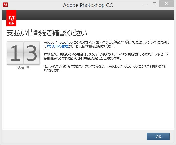Click the bold paragraph beginning with 詳細を既に更新

[106, 56]
